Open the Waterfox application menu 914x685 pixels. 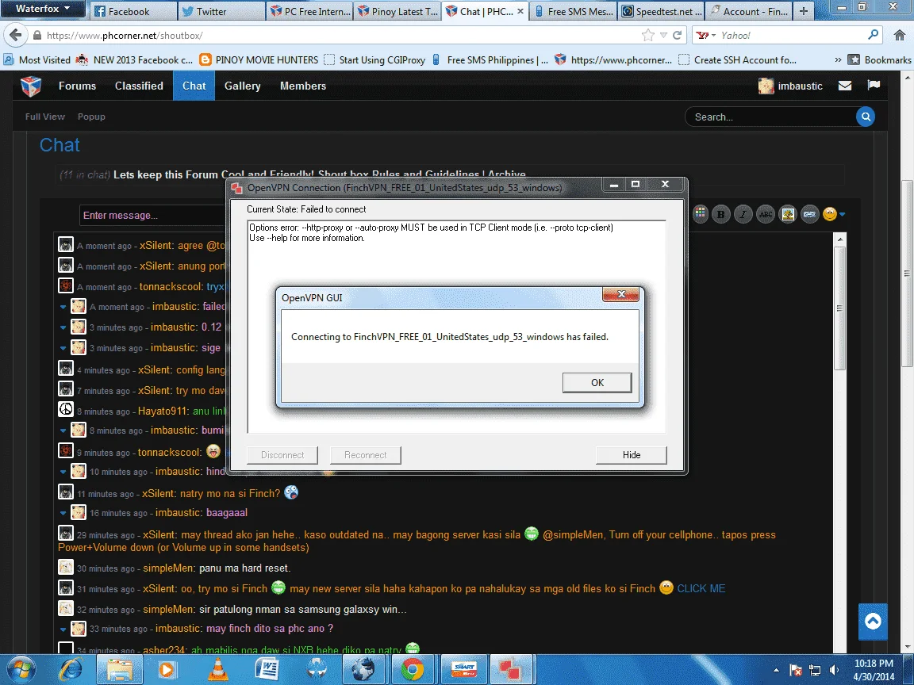[x=43, y=9]
